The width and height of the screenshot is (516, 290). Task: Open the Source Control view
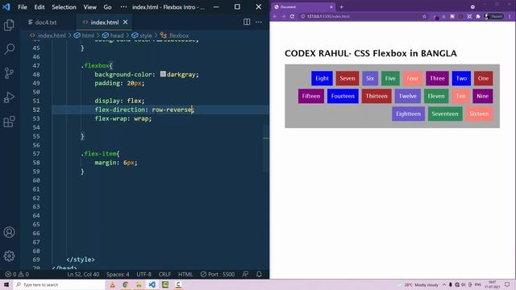tap(9, 73)
